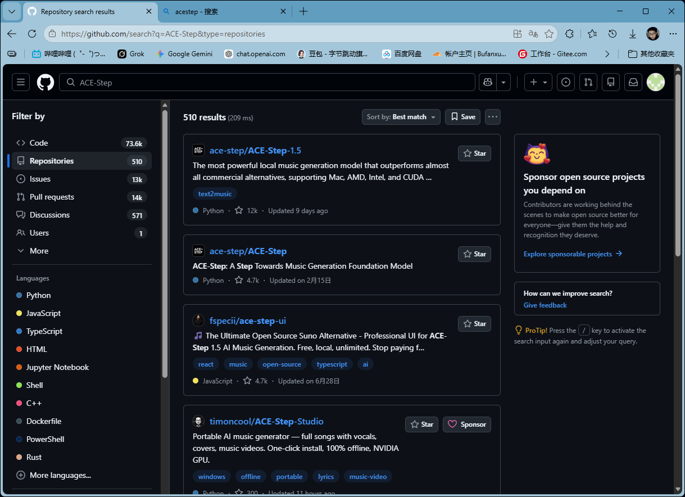Open Copilot chat icon in header
The height and width of the screenshot is (497, 685).
coord(487,83)
